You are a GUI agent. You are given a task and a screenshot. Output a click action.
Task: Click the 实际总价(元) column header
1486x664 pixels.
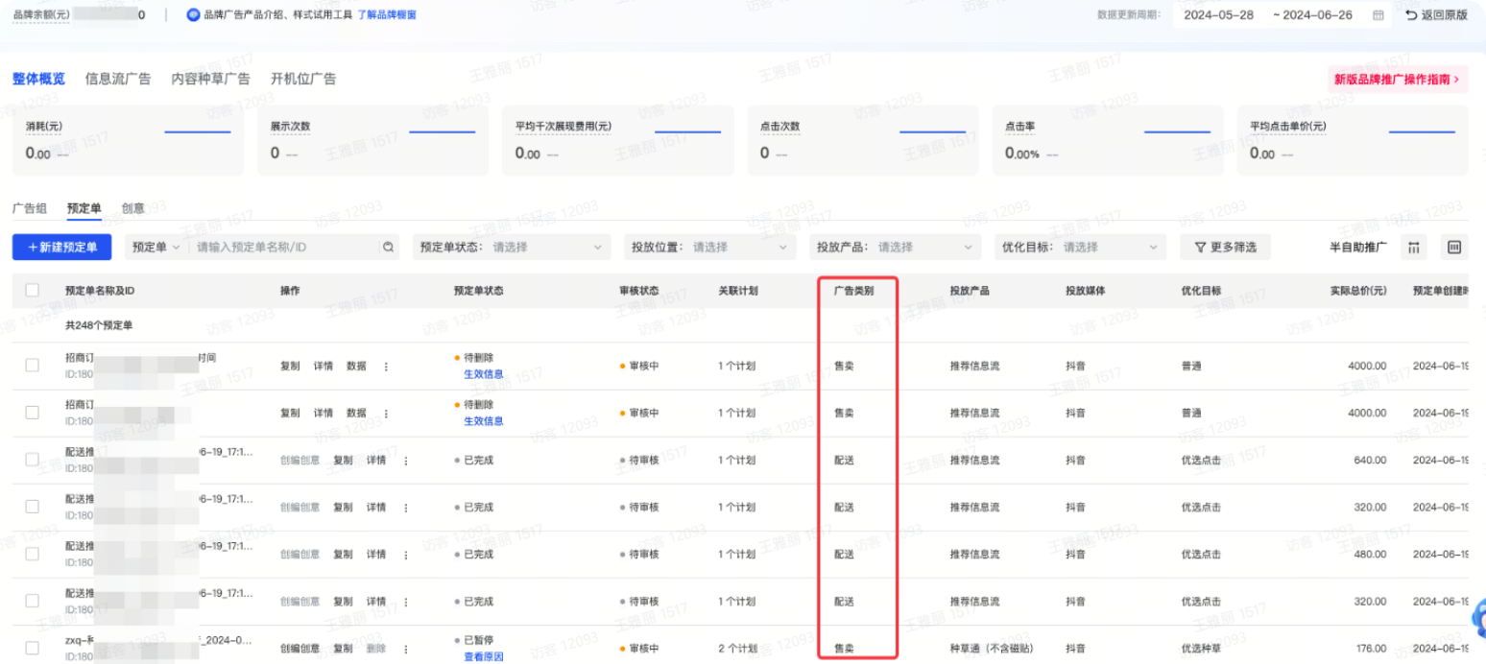click(x=1357, y=290)
